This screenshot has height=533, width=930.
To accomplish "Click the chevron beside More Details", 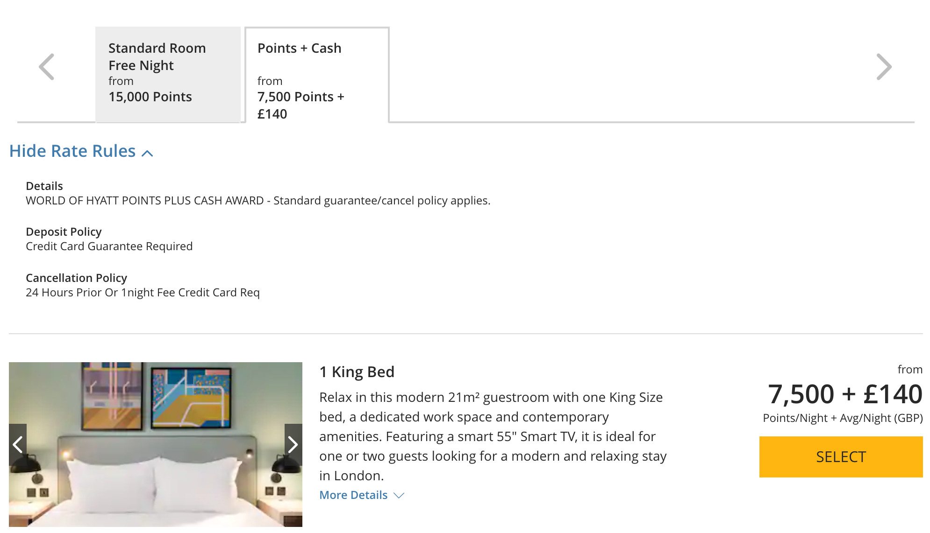I will pyautogui.click(x=398, y=496).
